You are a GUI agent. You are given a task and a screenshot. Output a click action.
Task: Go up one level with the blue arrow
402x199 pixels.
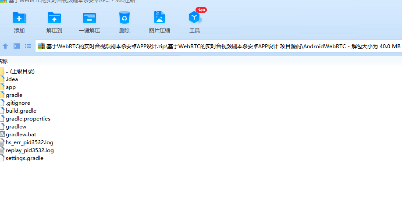[5, 46]
